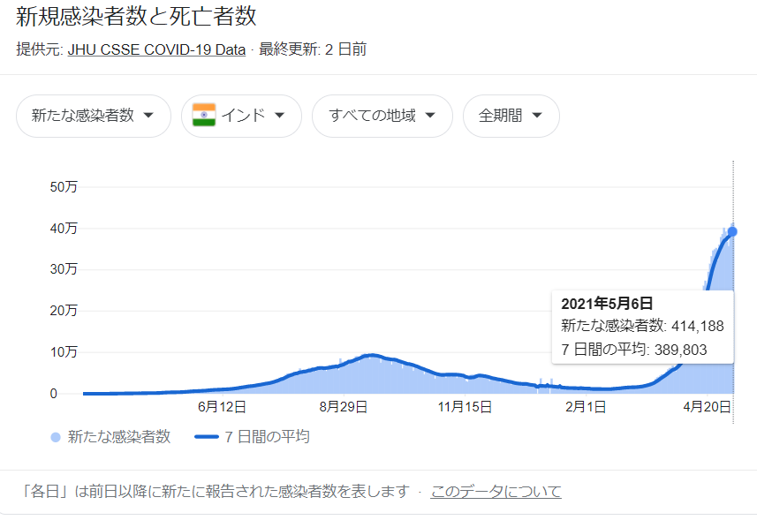Click the 6月12日 x-axis label
Image resolution: width=757 pixels, height=520 pixels.
pyautogui.click(x=222, y=406)
